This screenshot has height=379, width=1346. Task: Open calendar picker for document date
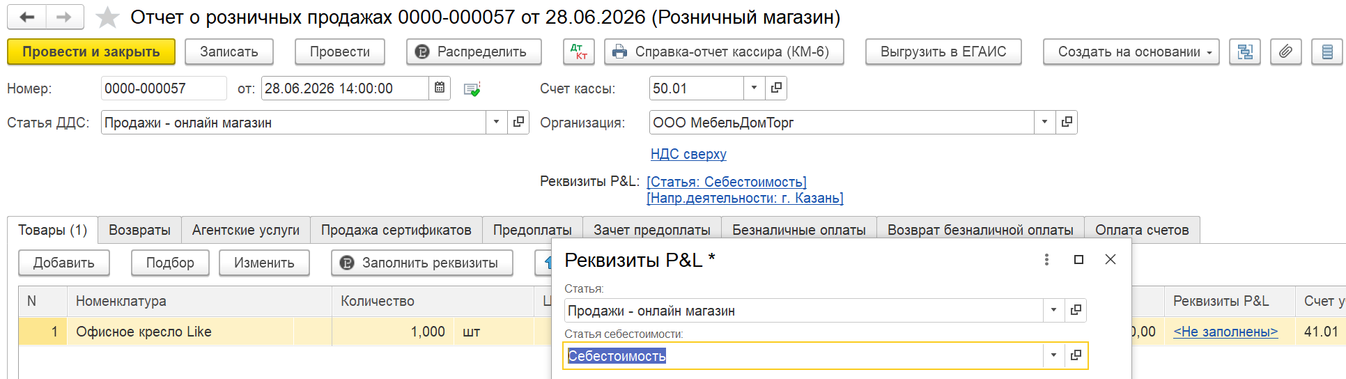(440, 88)
